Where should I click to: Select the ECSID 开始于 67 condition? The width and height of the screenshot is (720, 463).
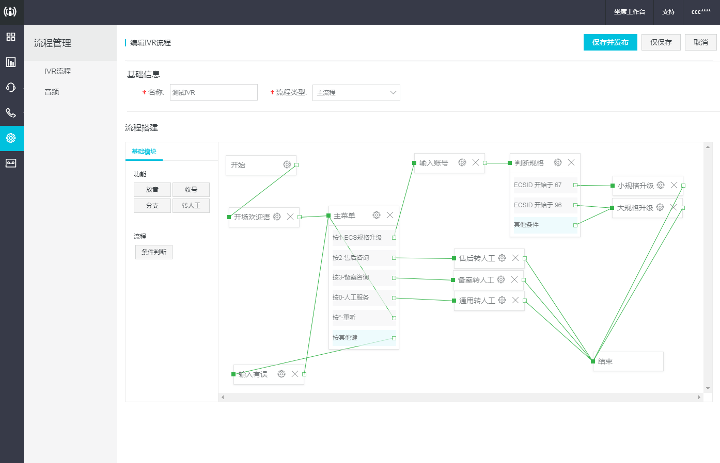click(x=545, y=185)
